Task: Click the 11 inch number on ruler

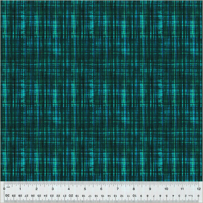Action: [182, 189]
